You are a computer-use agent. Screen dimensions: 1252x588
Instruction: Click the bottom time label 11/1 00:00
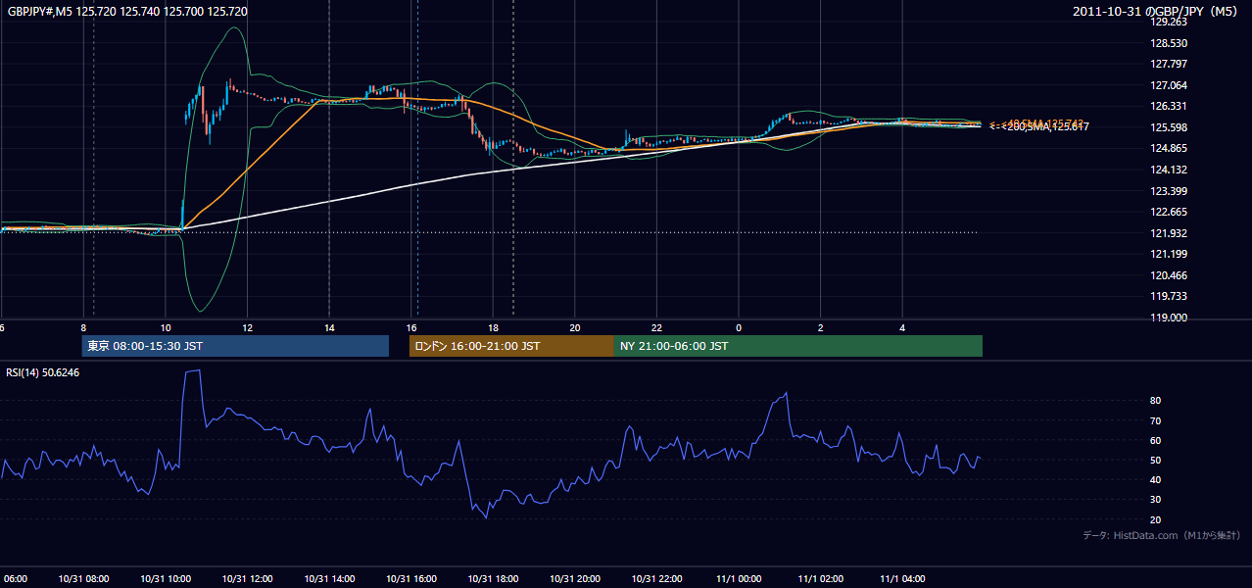tap(739, 579)
